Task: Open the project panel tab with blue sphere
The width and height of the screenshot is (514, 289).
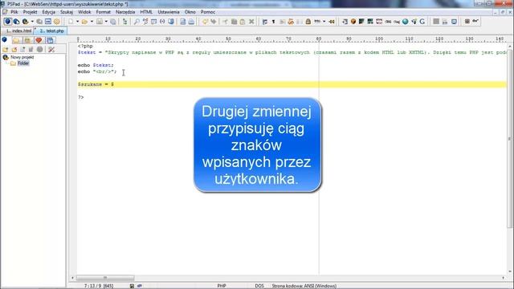Action: click(5, 40)
